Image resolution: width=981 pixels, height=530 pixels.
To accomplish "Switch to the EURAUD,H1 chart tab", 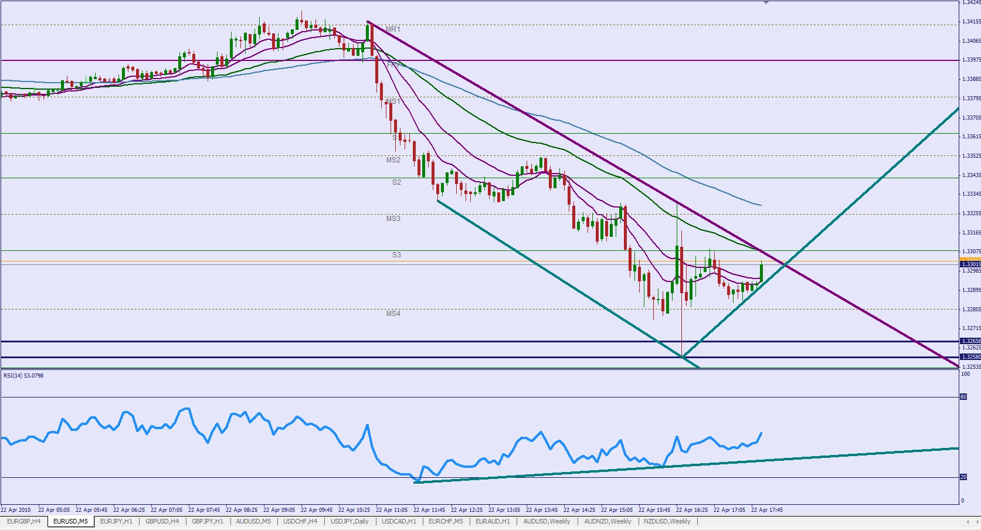I will pyautogui.click(x=493, y=521).
